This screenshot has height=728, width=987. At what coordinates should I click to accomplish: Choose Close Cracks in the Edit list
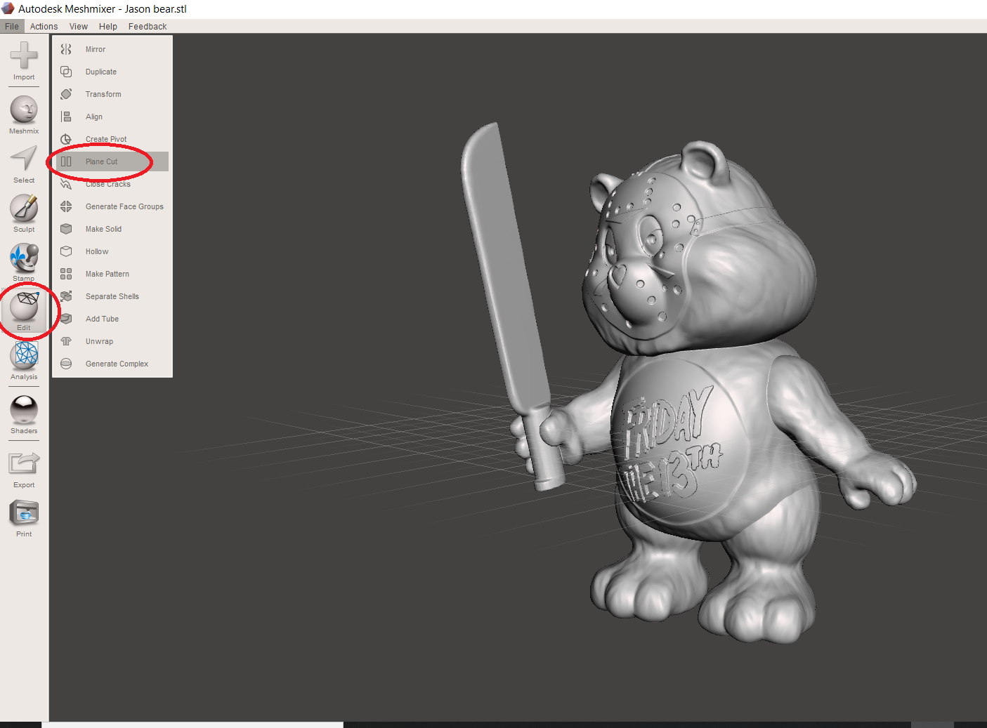(112, 184)
